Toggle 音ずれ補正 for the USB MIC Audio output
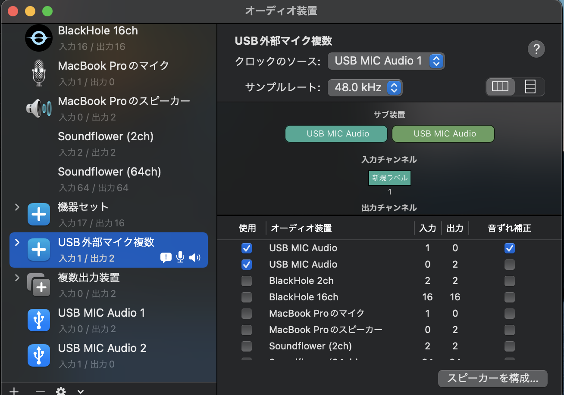The height and width of the screenshot is (395, 564). tap(509, 265)
